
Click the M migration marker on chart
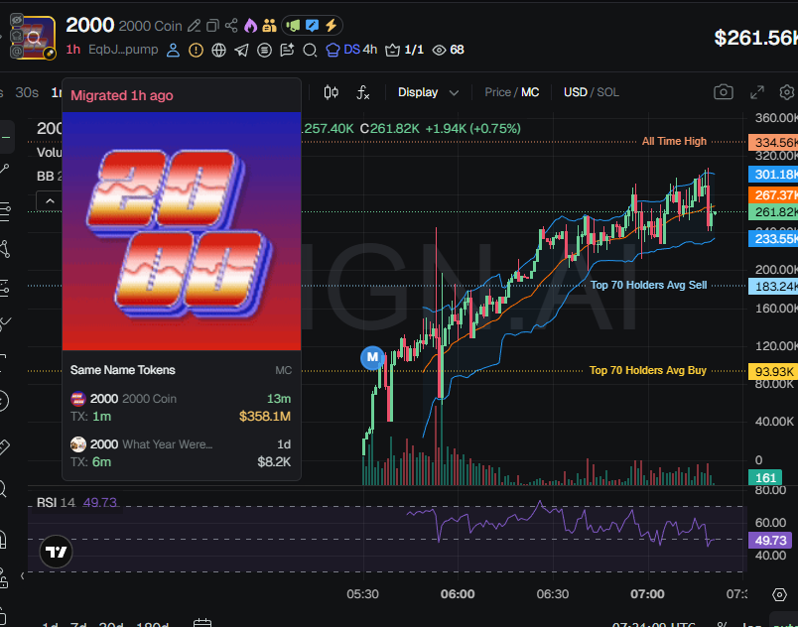tap(372, 357)
